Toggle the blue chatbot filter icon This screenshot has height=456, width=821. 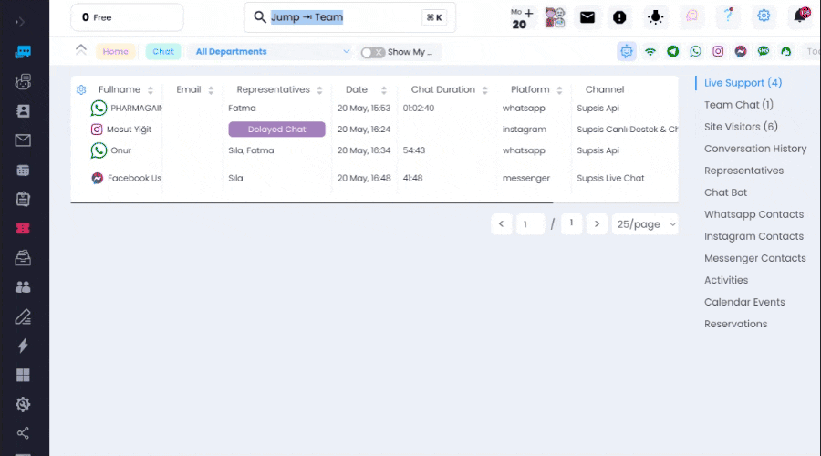pos(627,51)
